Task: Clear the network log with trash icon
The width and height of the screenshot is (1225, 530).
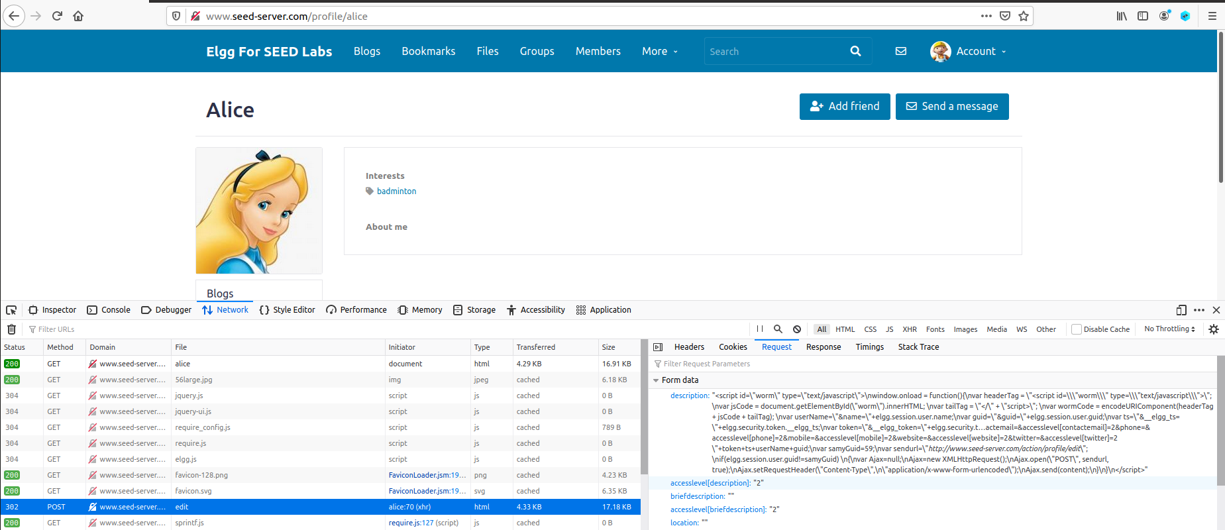Action: [11, 329]
